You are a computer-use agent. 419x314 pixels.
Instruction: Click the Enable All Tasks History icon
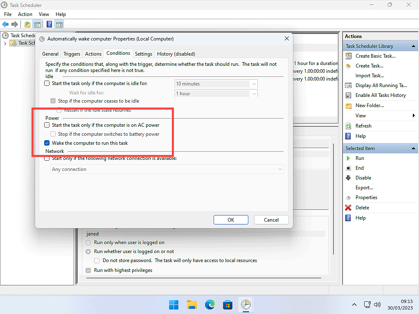[x=348, y=95]
